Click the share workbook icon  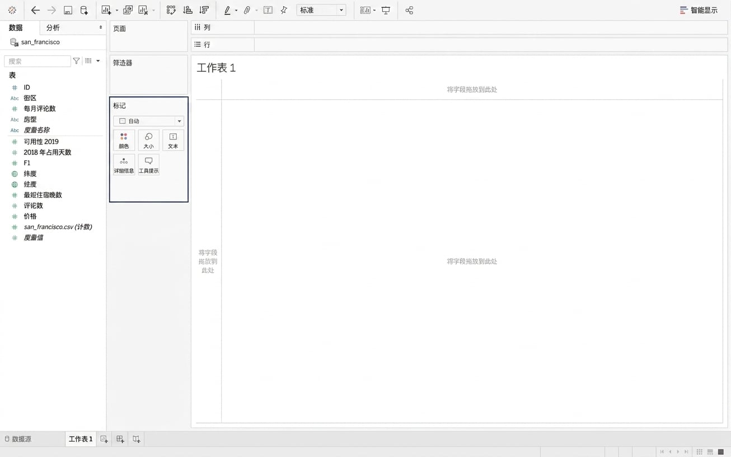point(409,10)
